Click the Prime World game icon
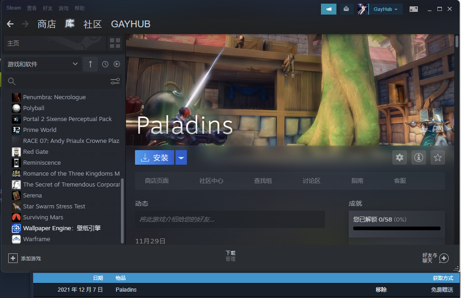461x298 pixels. [16, 130]
